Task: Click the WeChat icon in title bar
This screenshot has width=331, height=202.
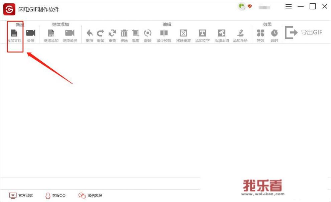Action: point(241,6)
